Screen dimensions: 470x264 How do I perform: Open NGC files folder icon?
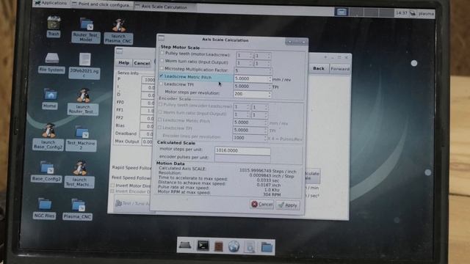tap(44, 208)
